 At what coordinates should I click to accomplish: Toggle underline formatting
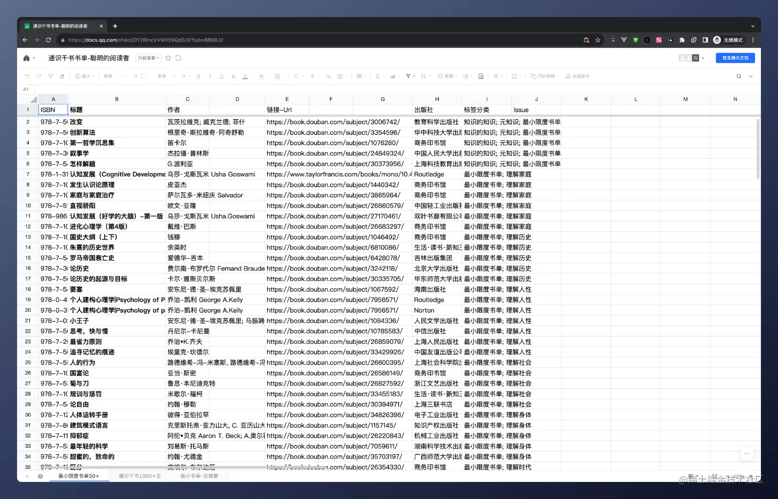click(222, 76)
